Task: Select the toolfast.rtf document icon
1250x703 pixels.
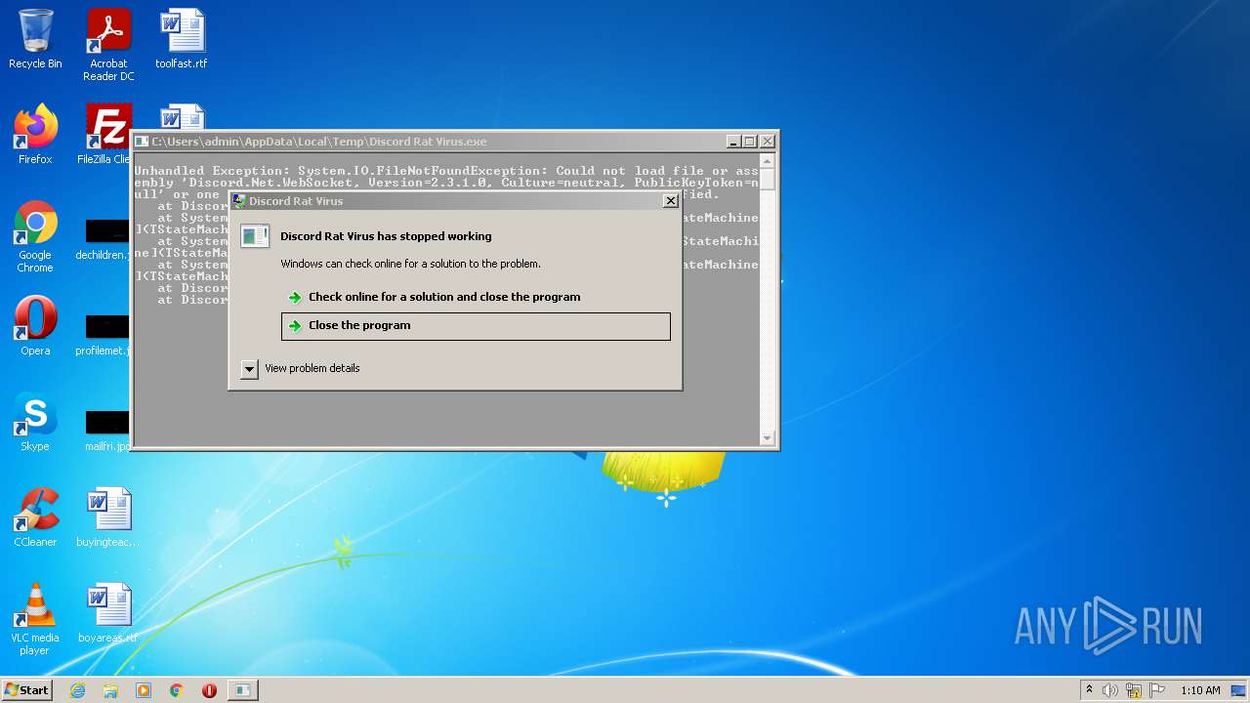Action: [x=182, y=39]
